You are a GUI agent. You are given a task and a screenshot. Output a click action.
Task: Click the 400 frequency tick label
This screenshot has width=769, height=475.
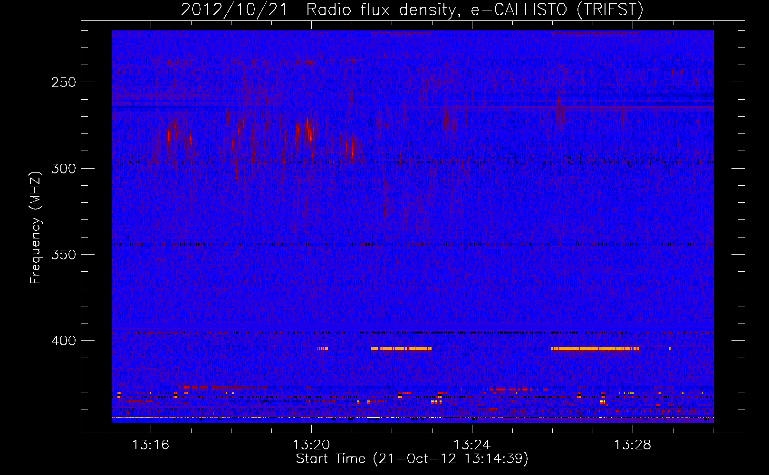63,341
